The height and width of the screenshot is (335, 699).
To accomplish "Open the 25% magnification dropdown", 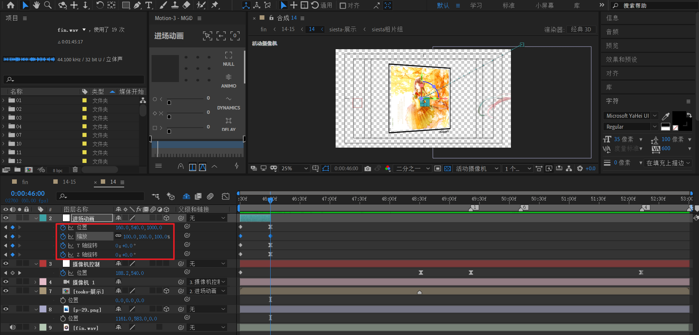I will (294, 168).
